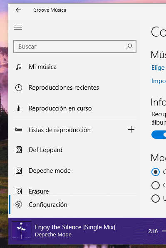Open Def Leppard playlist icon
This screenshot has height=248, width=166.
point(19,150)
